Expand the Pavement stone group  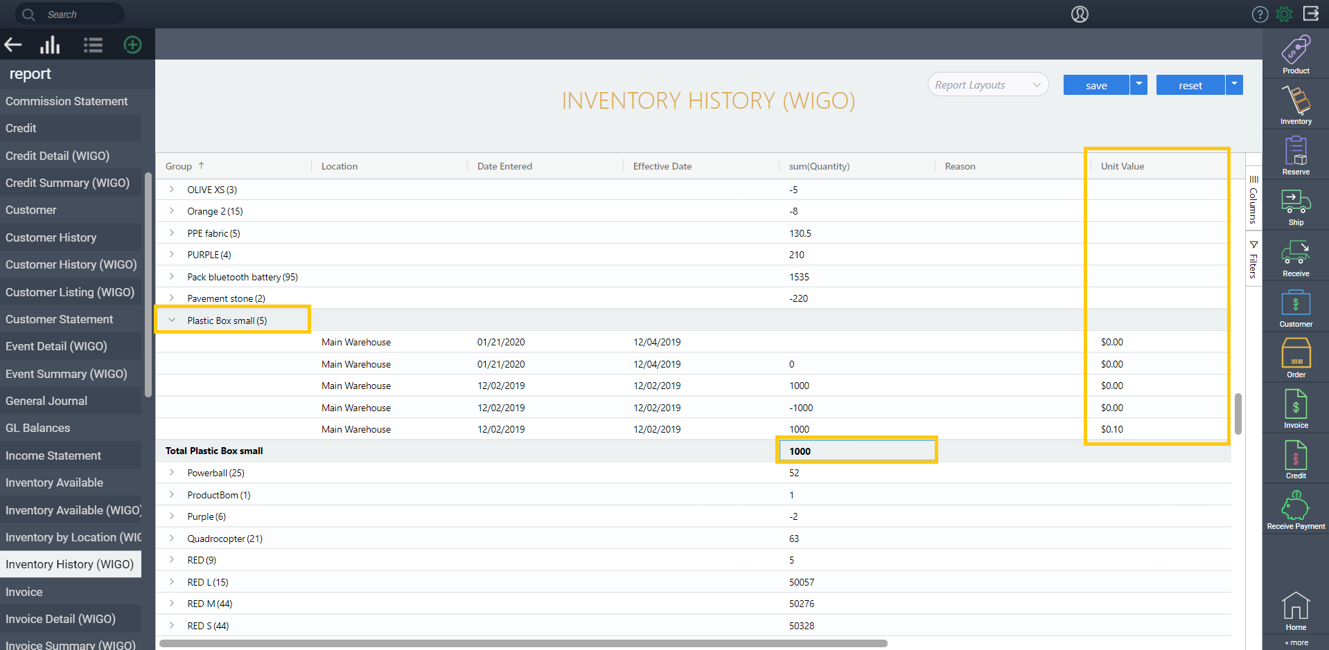point(172,298)
